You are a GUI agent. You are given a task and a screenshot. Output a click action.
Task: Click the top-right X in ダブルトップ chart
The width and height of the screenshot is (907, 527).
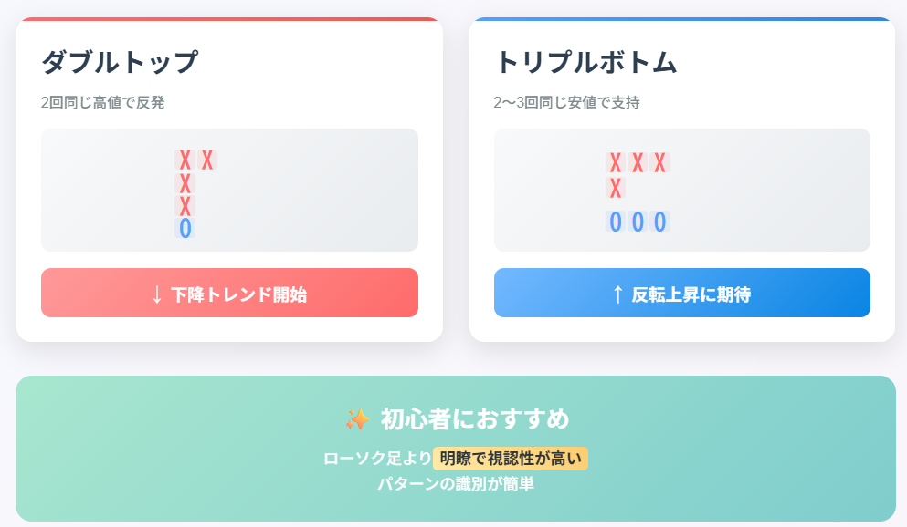tap(207, 160)
